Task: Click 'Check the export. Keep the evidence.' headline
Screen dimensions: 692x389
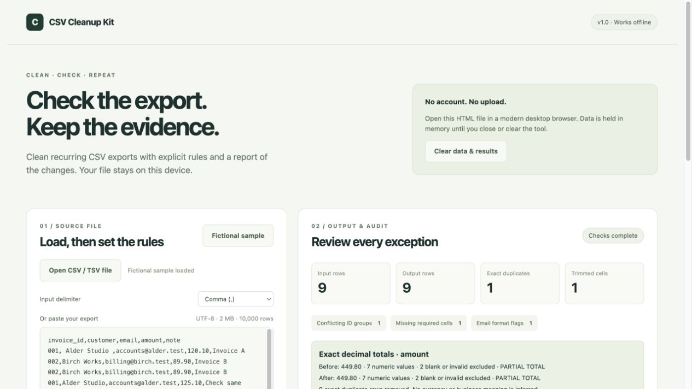Action: tap(123, 114)
